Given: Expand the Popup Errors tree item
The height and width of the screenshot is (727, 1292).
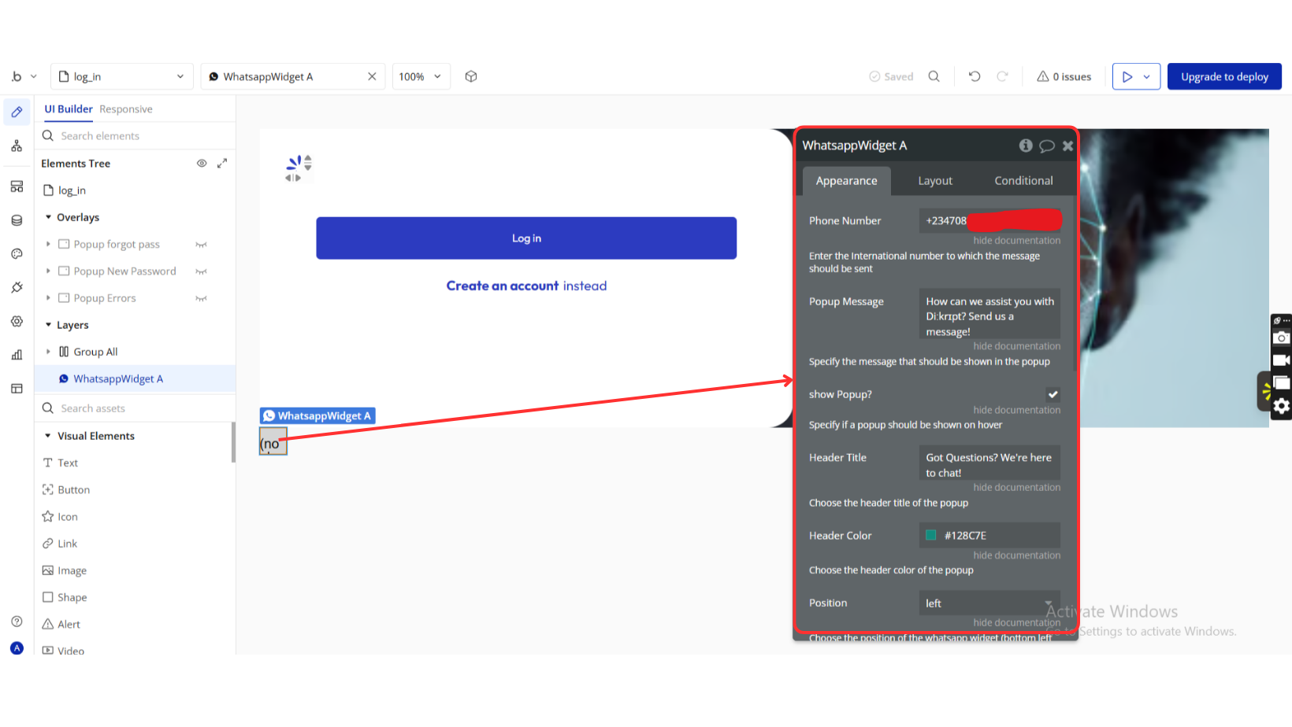Looking at the screenshot, I should point(48,298).
